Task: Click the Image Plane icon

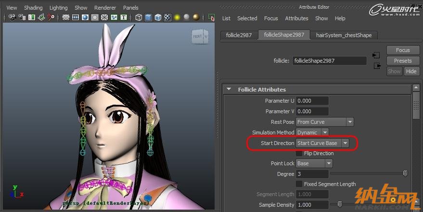Action: [x=41, y=17]
